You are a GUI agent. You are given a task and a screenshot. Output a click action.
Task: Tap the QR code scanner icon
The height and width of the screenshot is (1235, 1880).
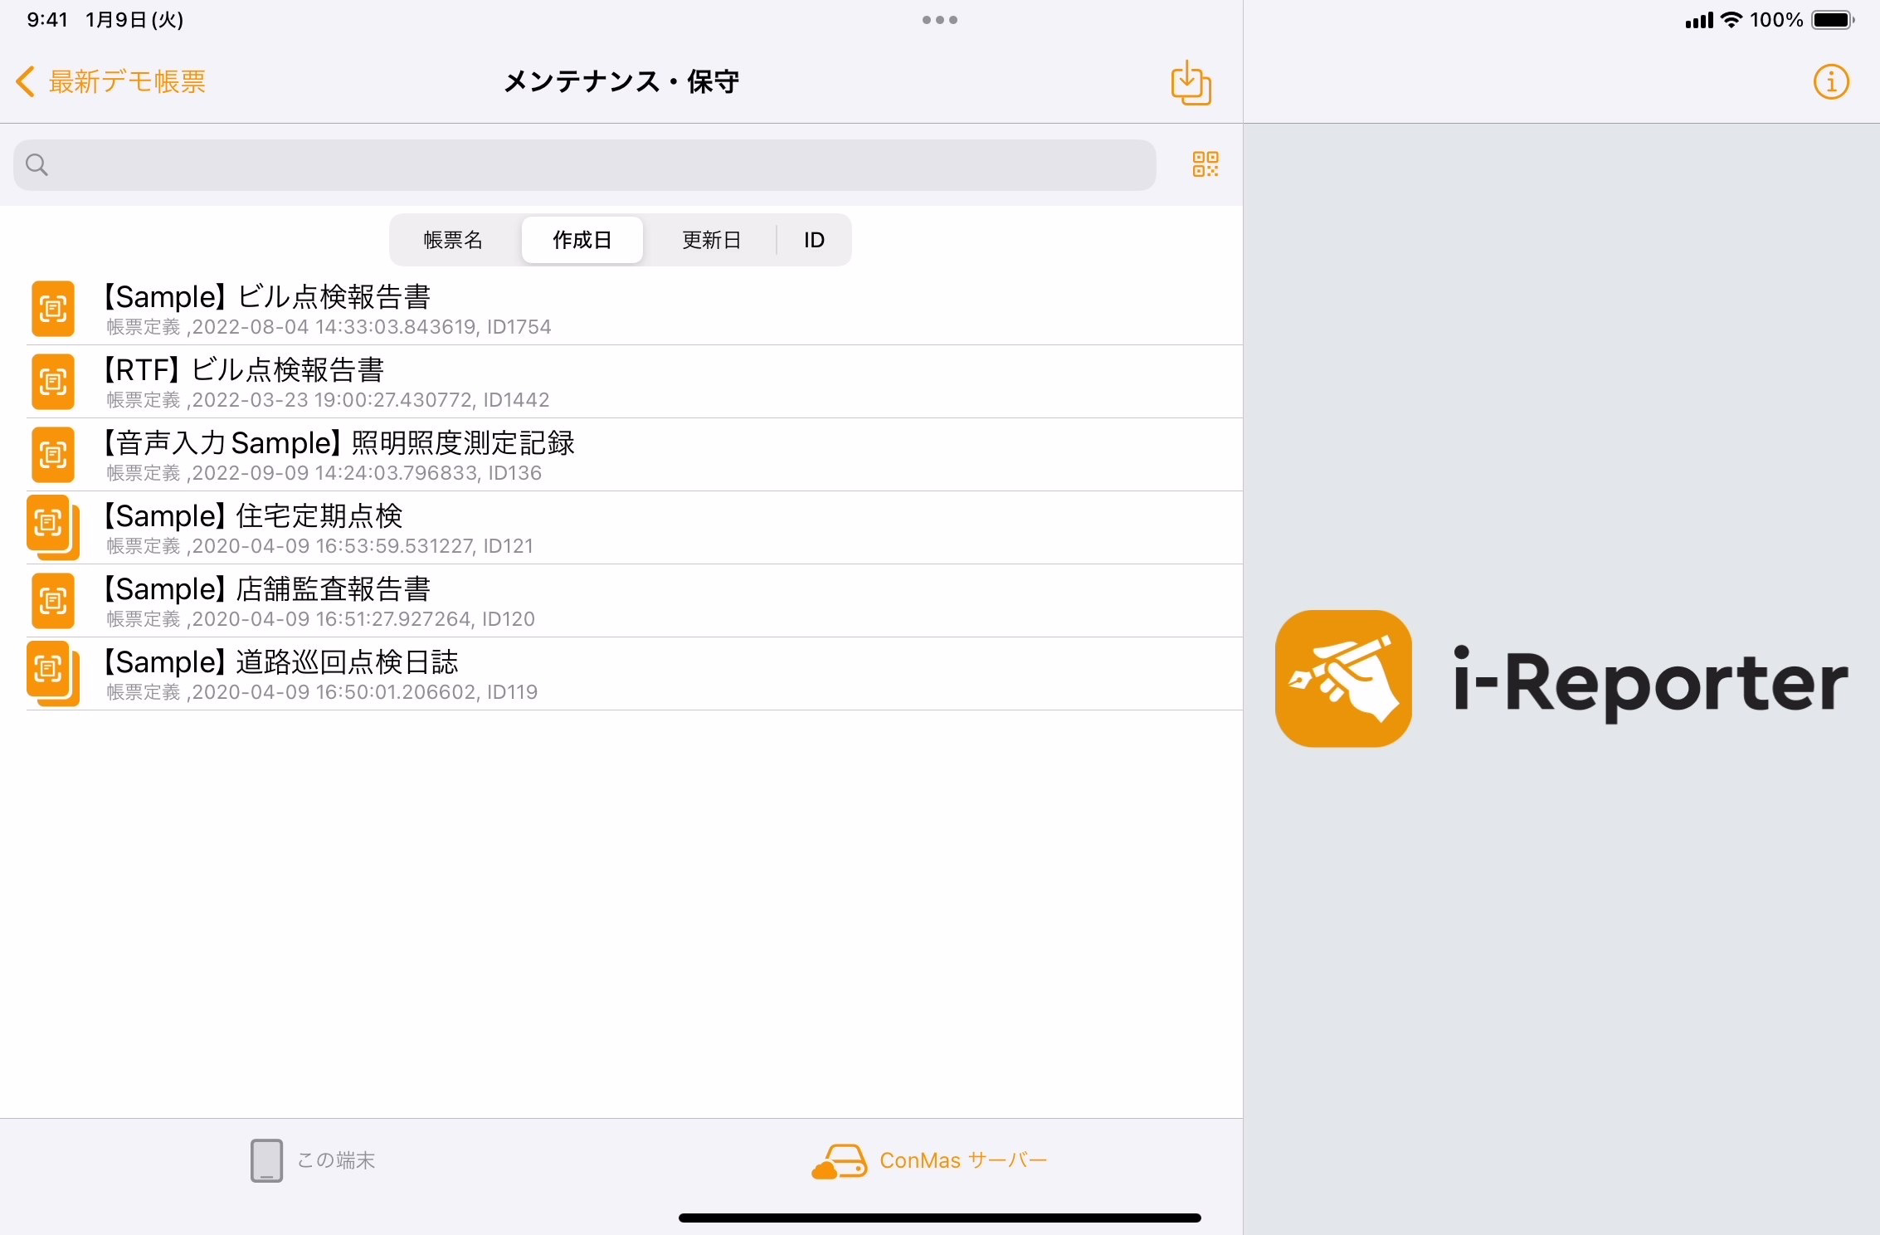point(1205,164)
